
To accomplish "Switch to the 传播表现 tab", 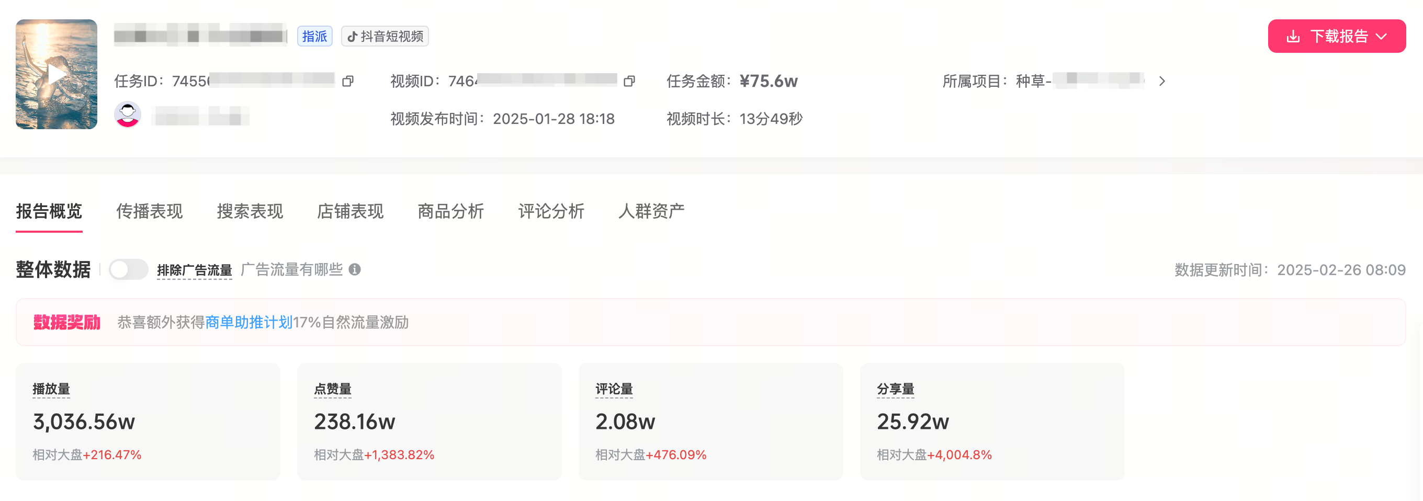I will [149, 211].
